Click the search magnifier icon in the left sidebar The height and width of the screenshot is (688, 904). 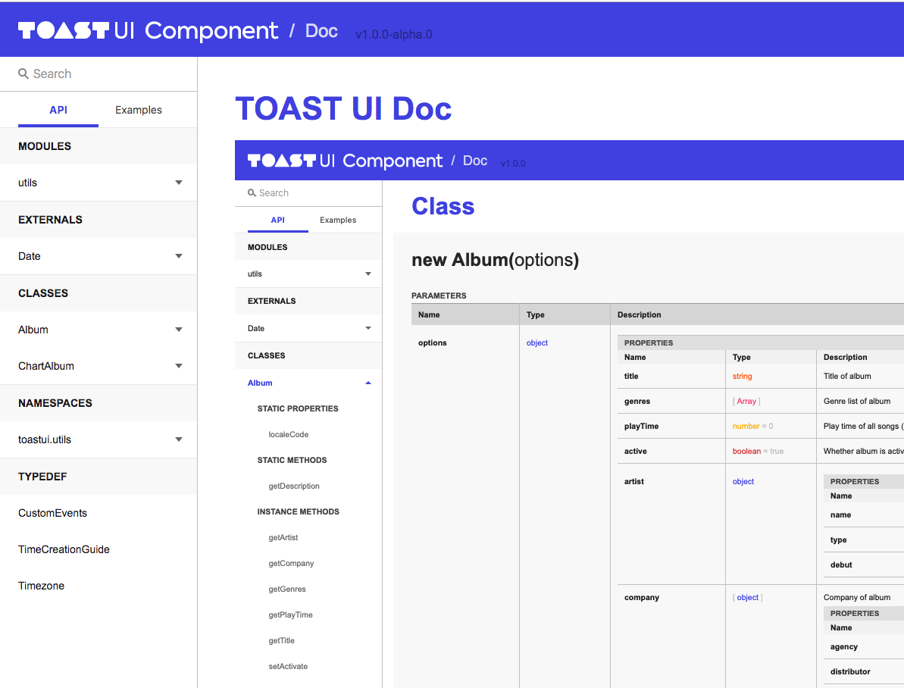23,73
